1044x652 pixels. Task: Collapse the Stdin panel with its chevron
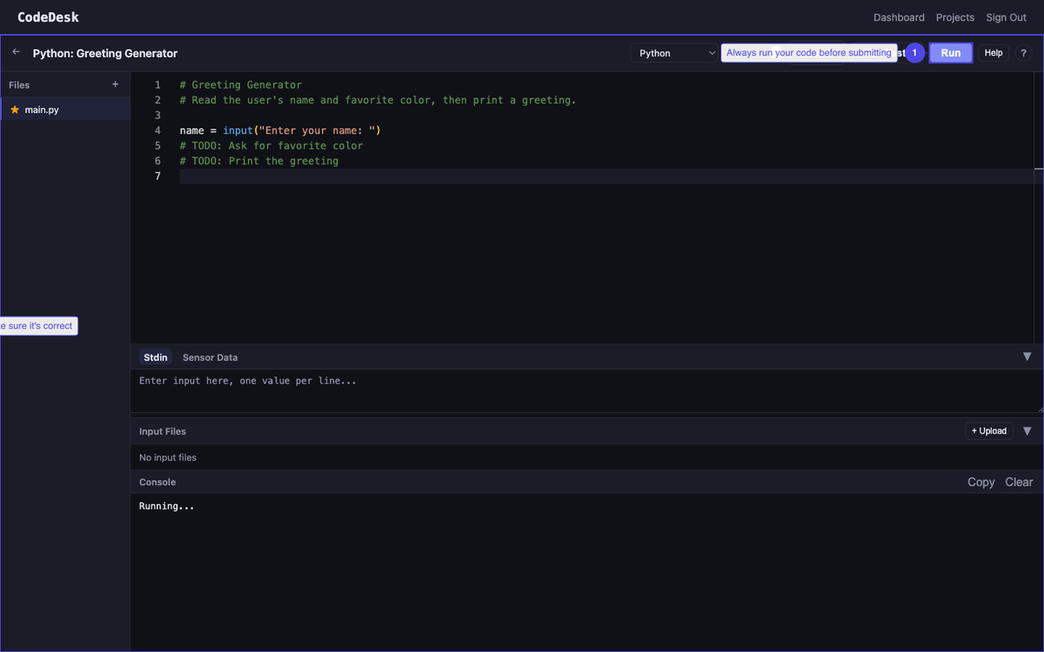pyautogui.click(x=1027, y=356)
